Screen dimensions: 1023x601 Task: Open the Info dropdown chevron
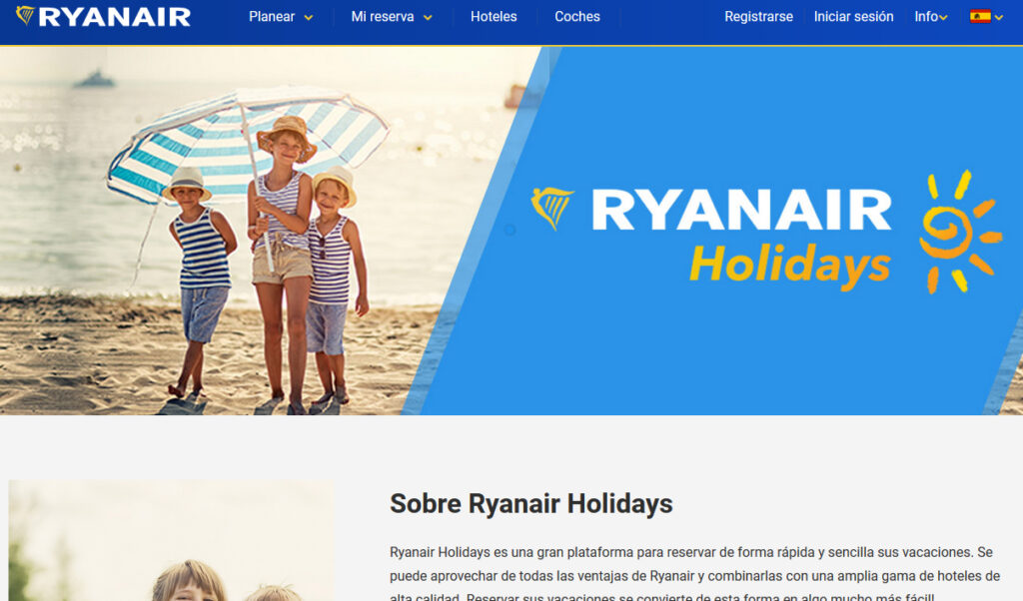[943, 18]
